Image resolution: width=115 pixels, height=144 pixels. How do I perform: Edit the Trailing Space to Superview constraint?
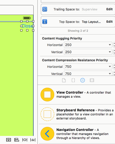(109, 9)
